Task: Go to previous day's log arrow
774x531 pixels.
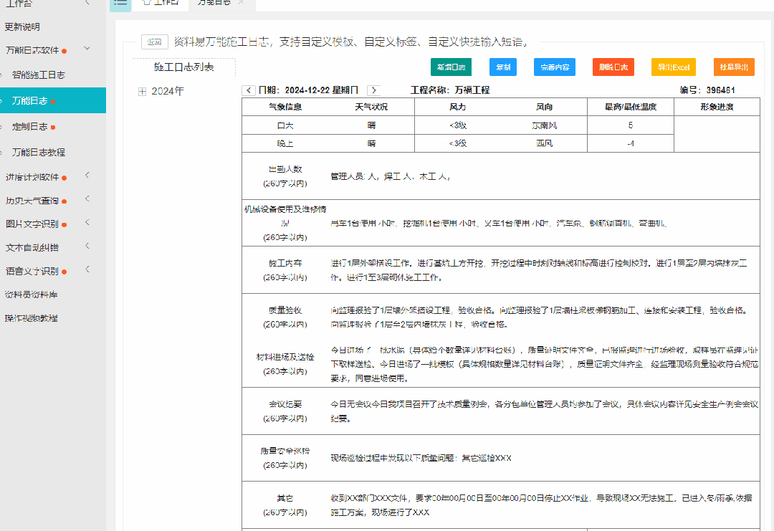Action: [x=248, y=90]
